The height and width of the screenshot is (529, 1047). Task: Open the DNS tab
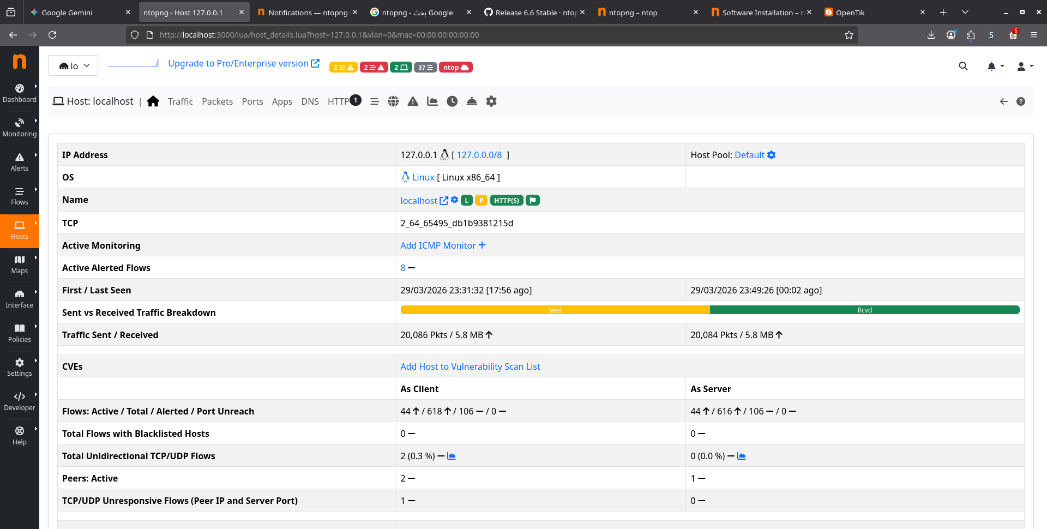[310, 101]
